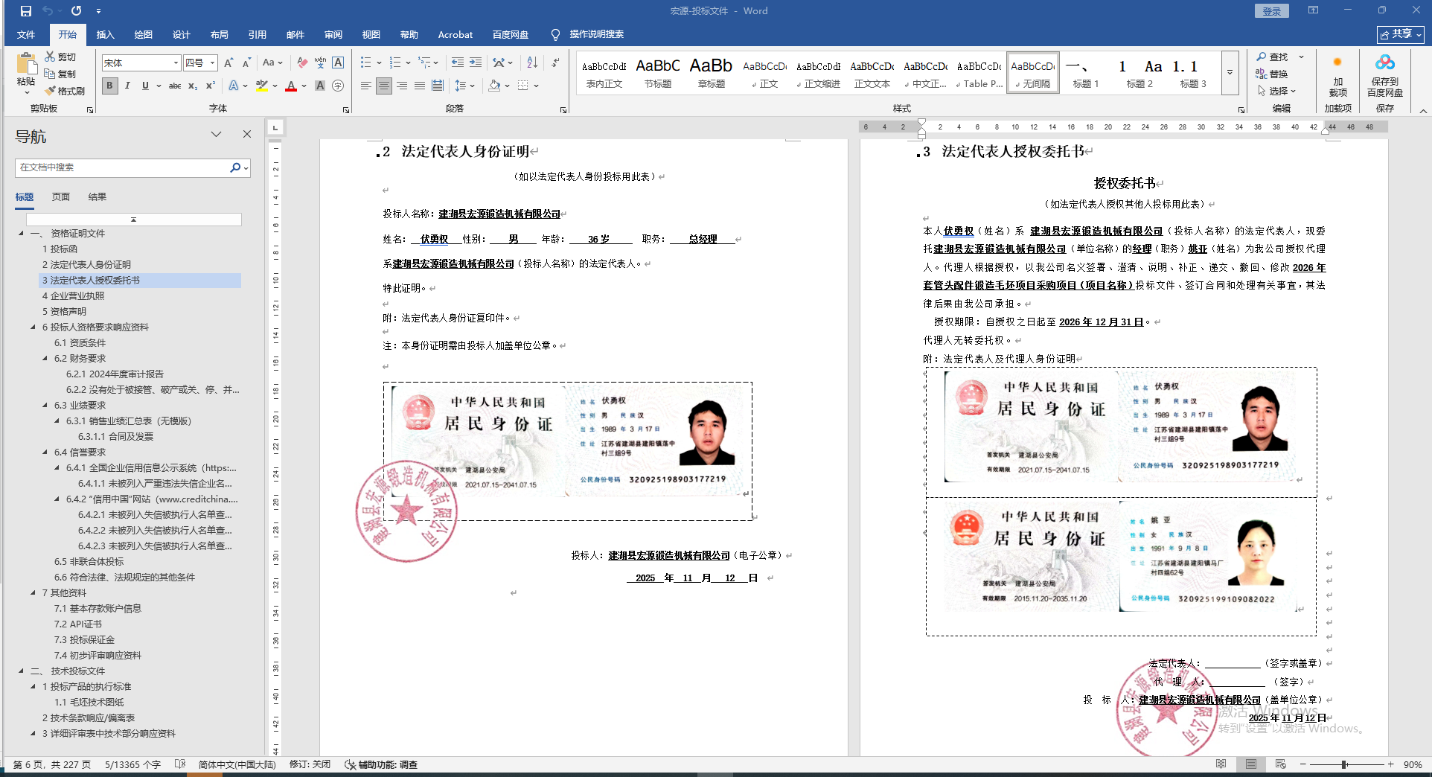Open the 页面 tab in navigation pane

tap(61, 197)
